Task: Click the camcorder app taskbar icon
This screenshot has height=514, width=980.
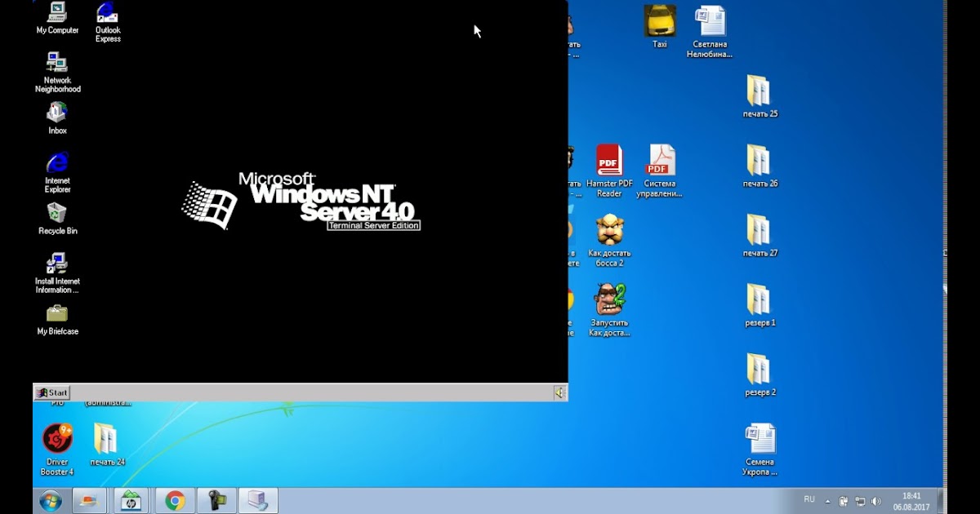Action: click(x=217, y=500)
